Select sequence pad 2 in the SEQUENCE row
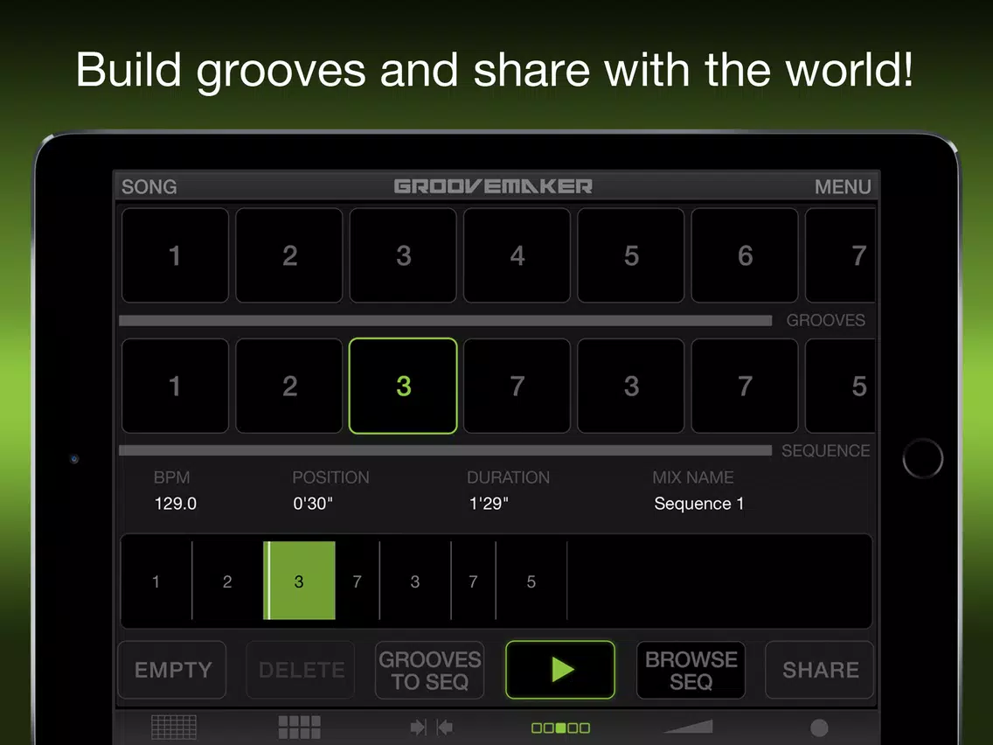This screenshot has width=993, height=745. point(289,386)
